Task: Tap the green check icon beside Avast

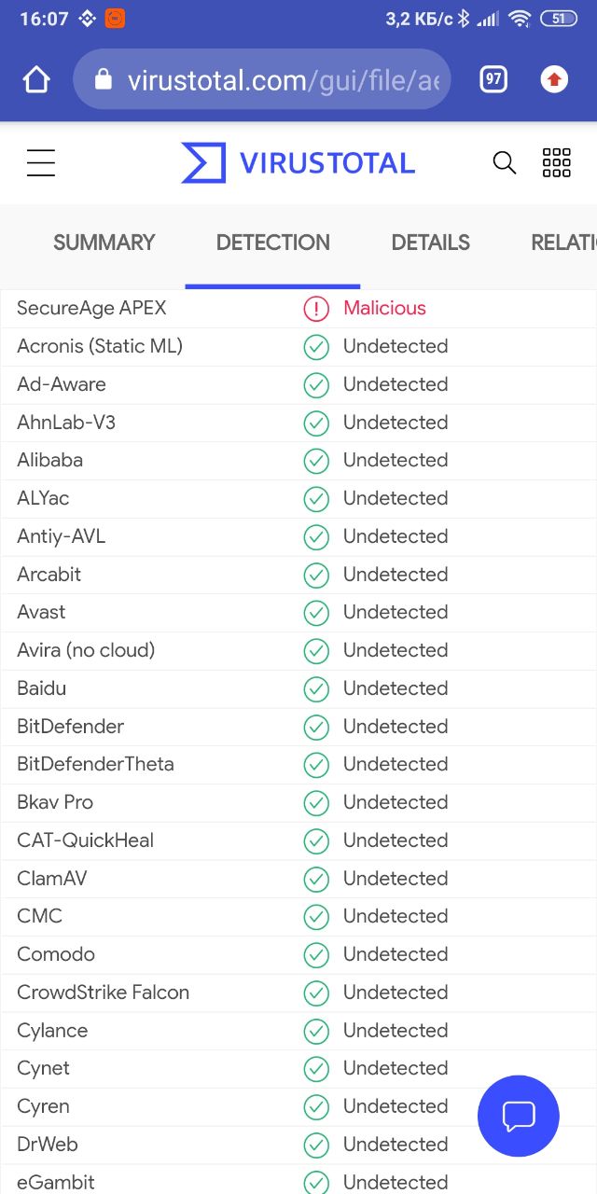Action: (x=316, y=613)
